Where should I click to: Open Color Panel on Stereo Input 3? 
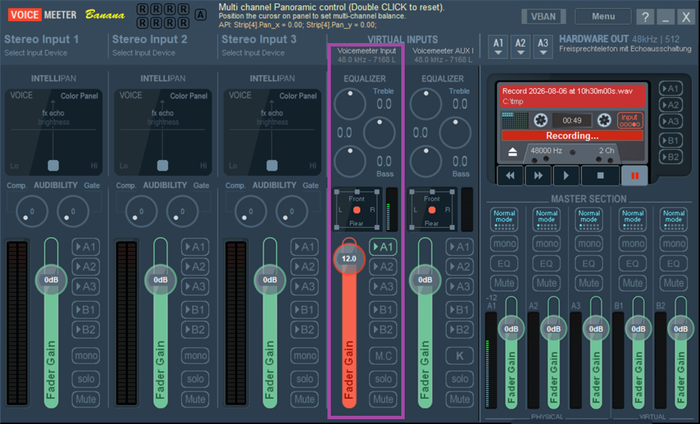298,96
